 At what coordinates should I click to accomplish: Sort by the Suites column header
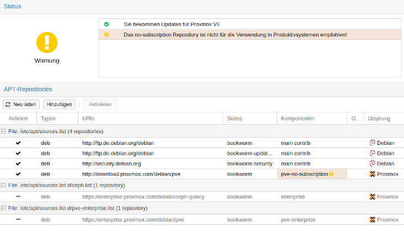click(x=248, y=119)
